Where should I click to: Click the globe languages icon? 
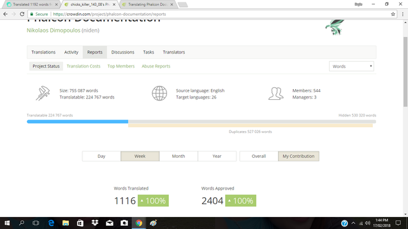point(159,94)
